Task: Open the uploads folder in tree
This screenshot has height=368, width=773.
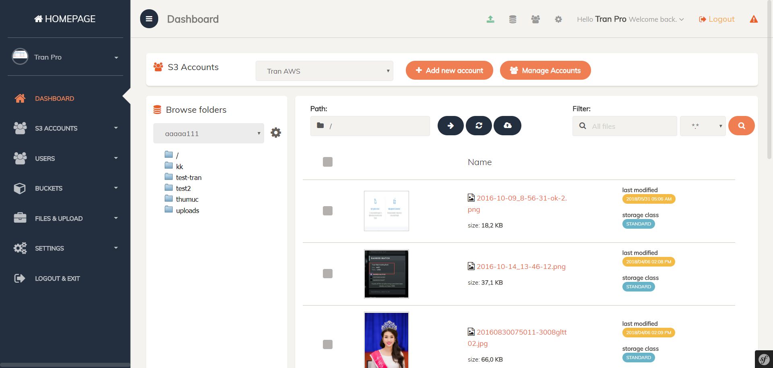Action: (x=187, y=211)
